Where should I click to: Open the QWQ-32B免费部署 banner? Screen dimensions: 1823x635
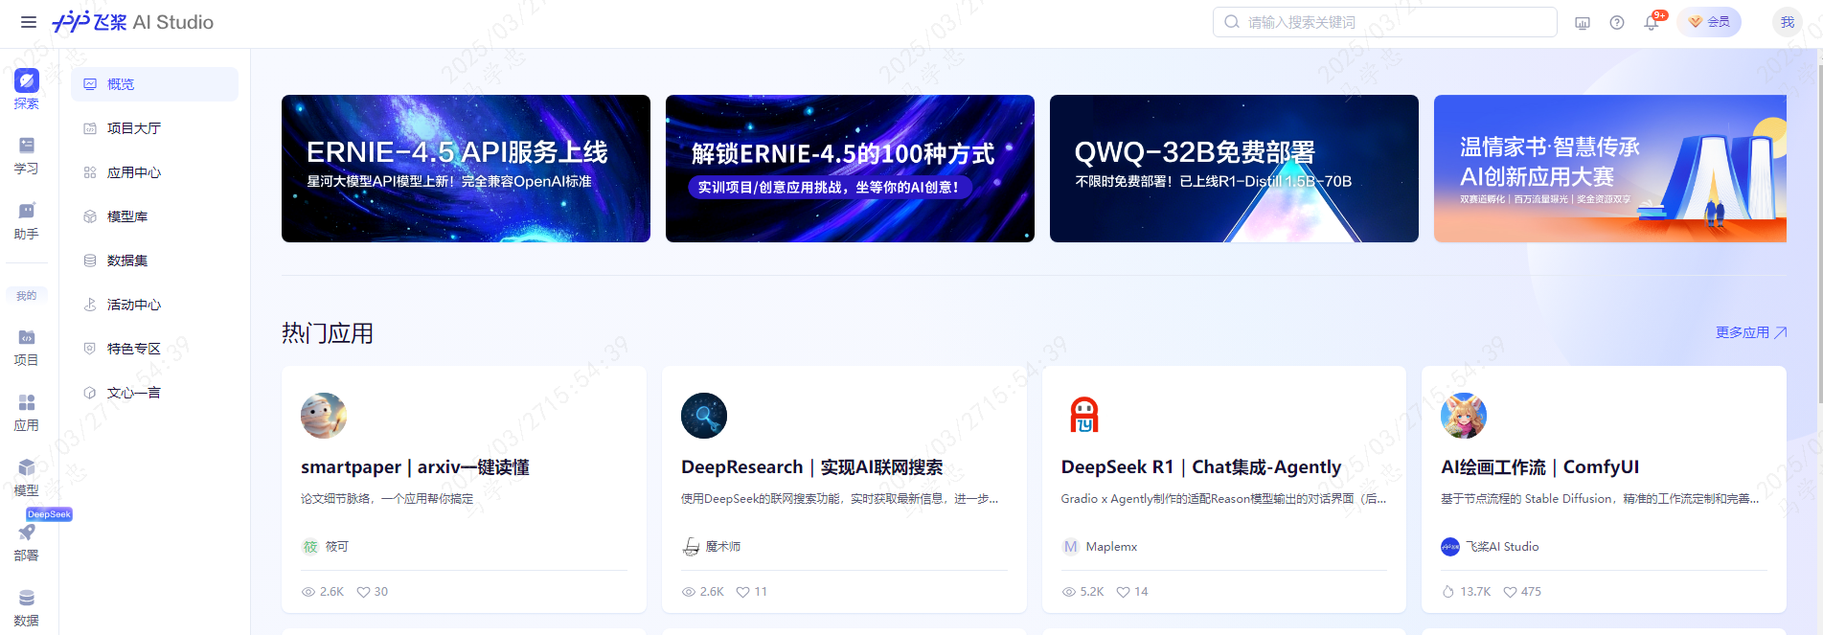click(x=1234, y=169)
